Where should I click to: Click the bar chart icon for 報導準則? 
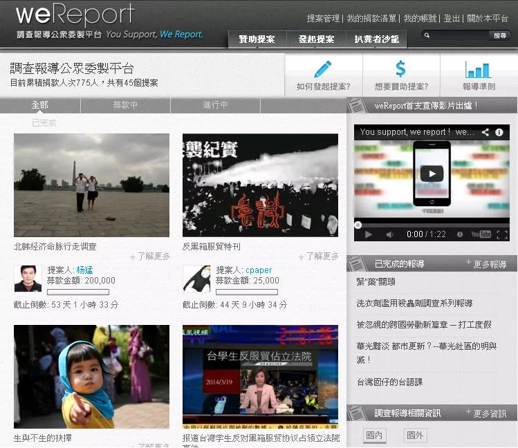pyautogui.click(x=478, y=69)
